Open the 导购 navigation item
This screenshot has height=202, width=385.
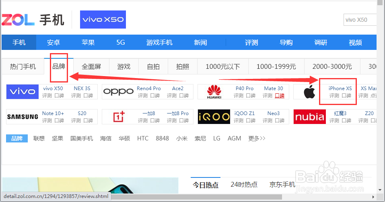(286, 43)
